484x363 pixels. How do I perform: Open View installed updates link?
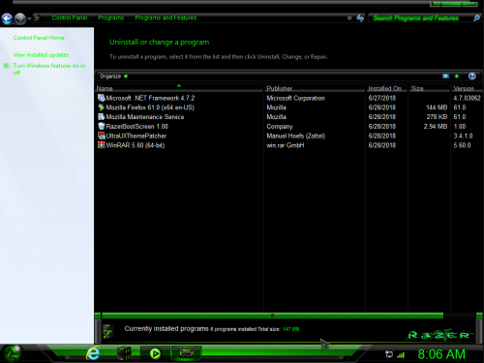41,55
